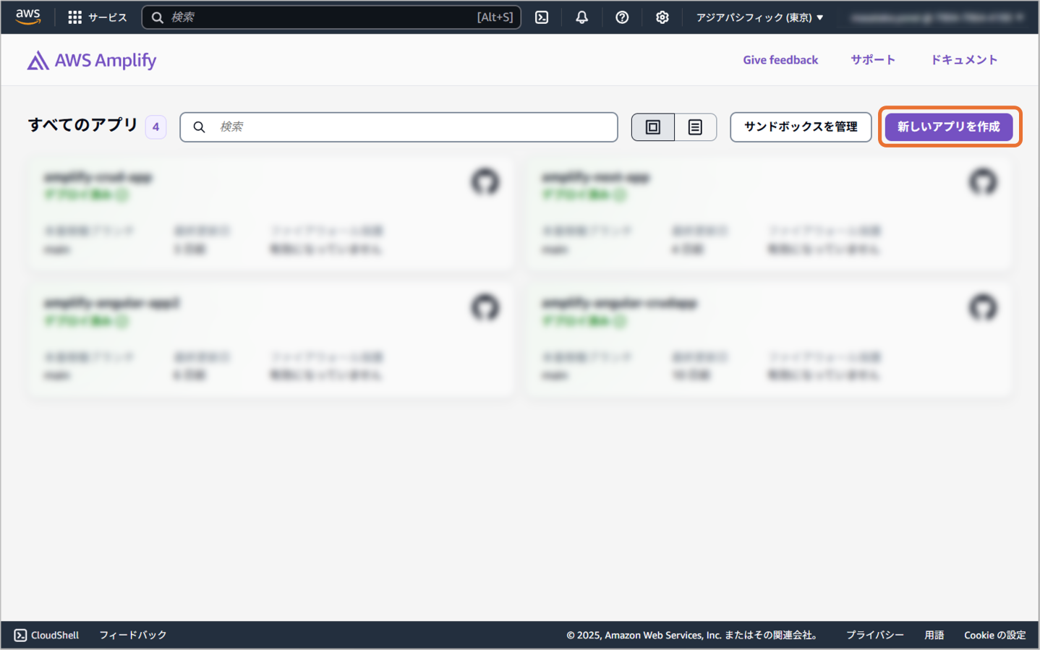Launch CloudShell from the top bar icon
1040x650 pixels.
542,17
